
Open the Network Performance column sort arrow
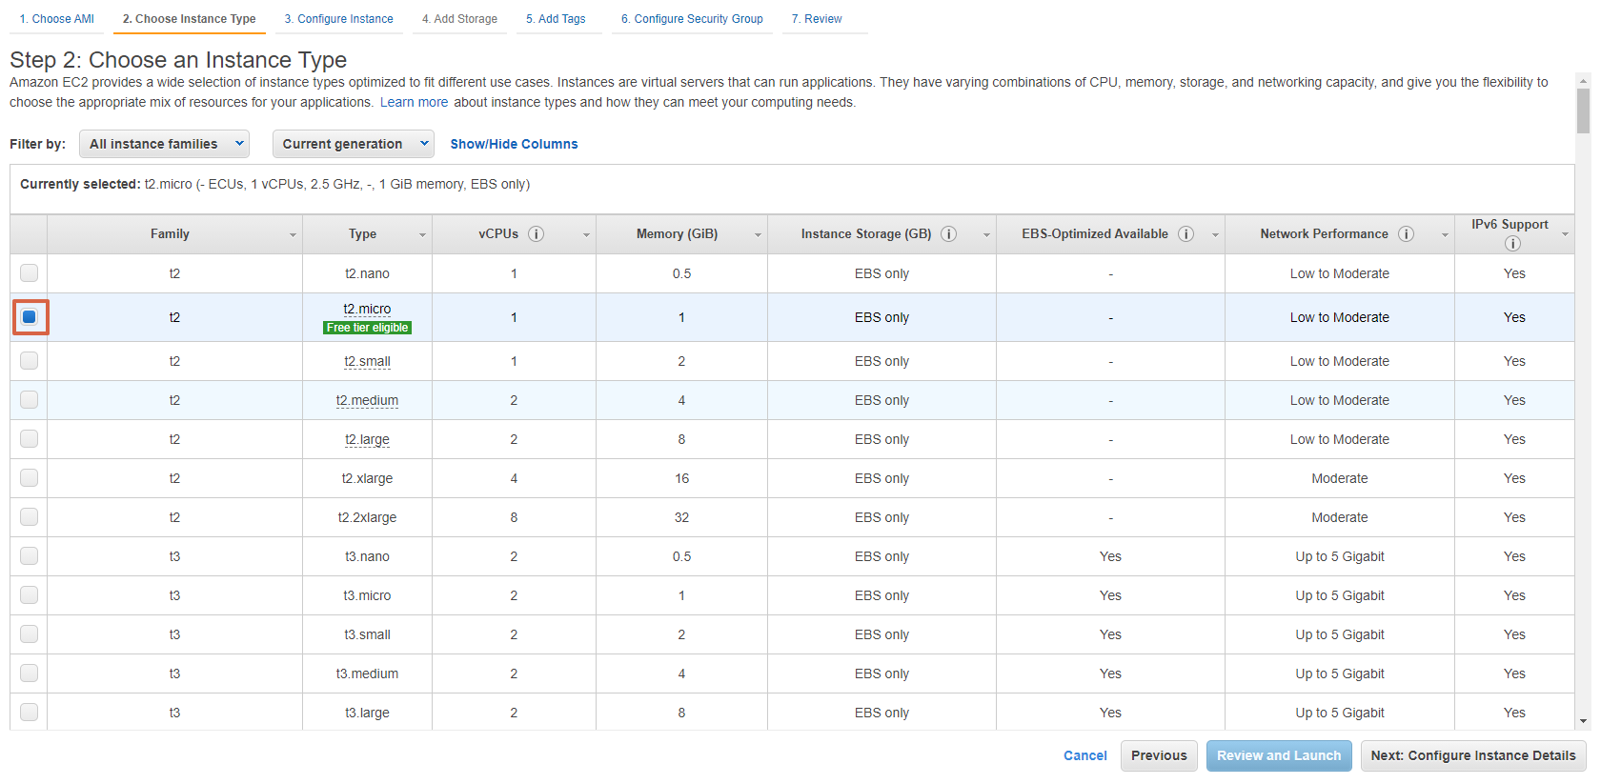click(x=1445, y=235)
